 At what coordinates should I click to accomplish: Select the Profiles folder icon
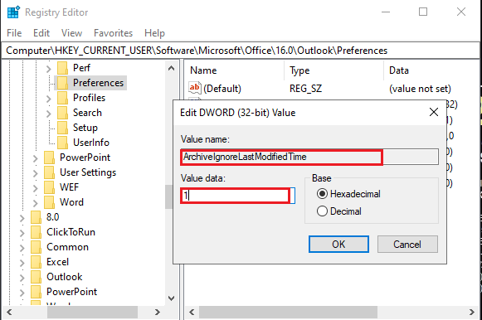(x=62, y=98)
